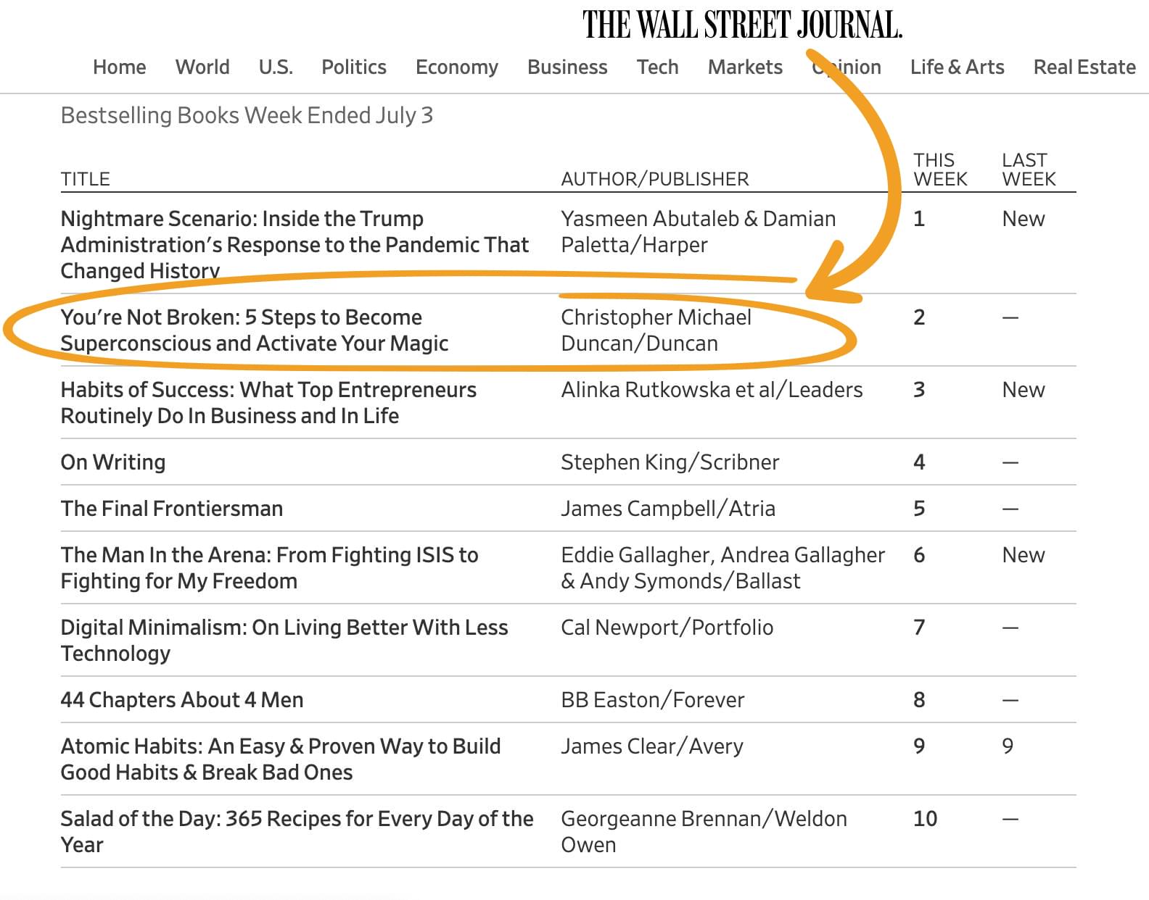1149x900 pixels.
Task: Select the Salad of the Day title
Action: click(297, 832)
